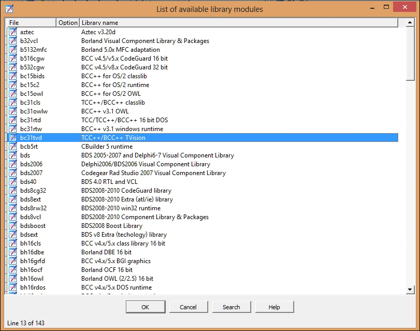Sort by the File column header

pyautogui.click(x=32, y=22)
